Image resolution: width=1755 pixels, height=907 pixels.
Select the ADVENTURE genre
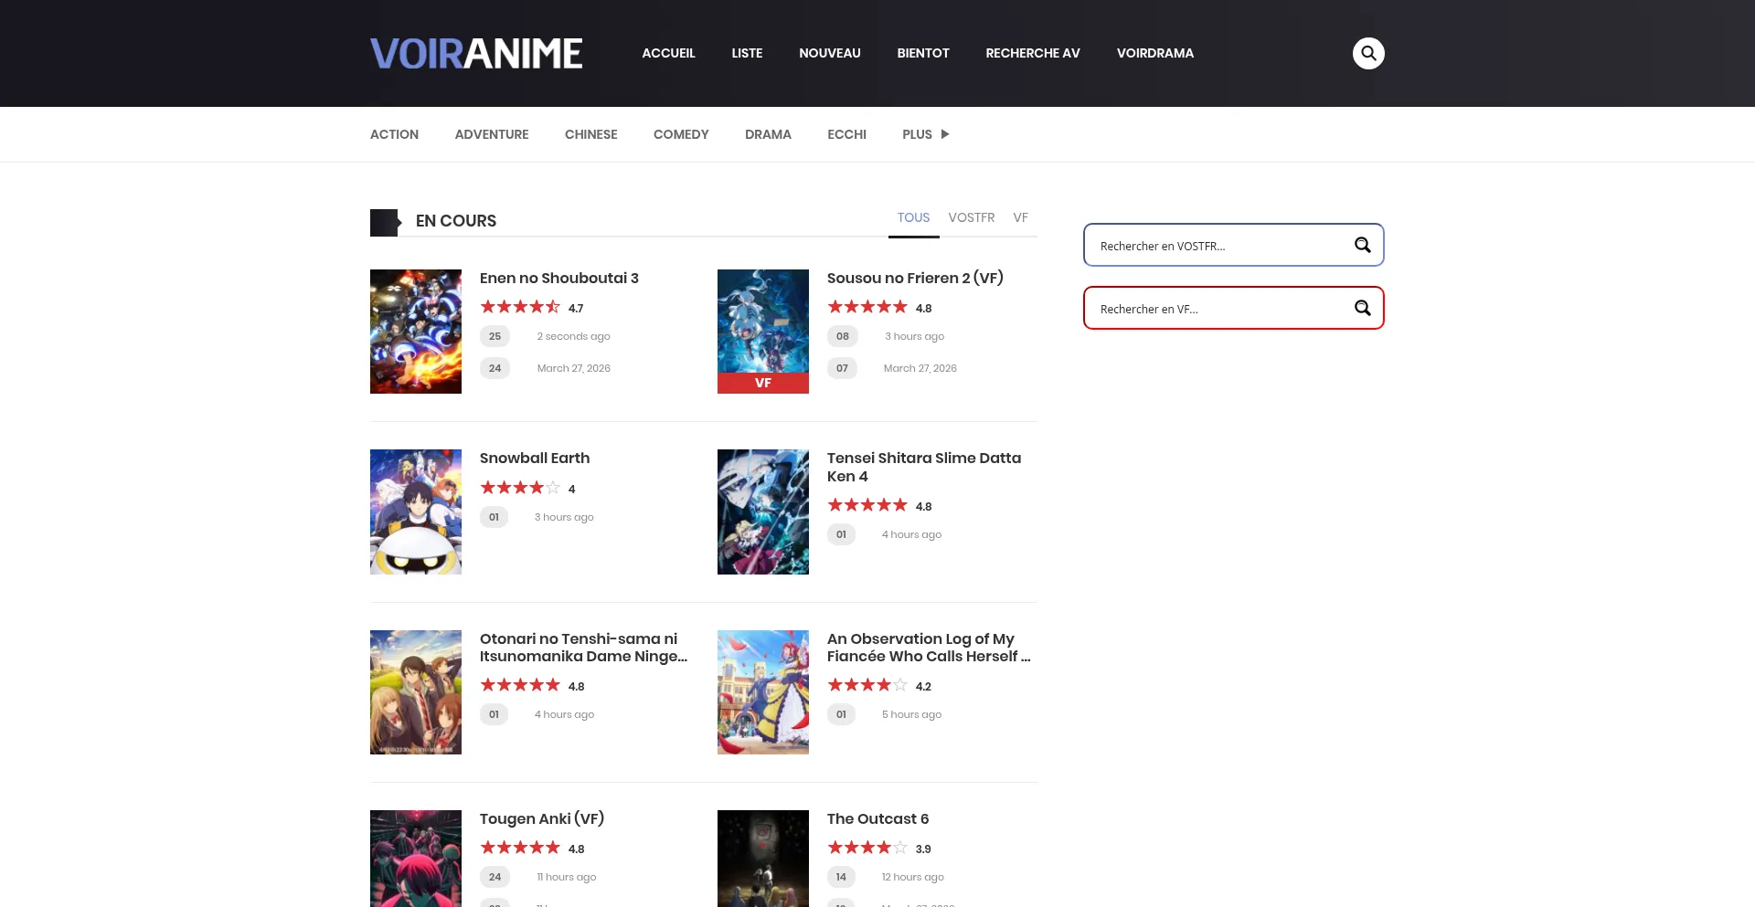pyautogui.click(x=492, y=134)
